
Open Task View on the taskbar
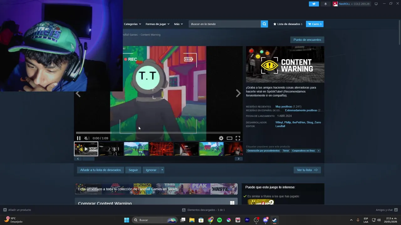click(183, 220)
